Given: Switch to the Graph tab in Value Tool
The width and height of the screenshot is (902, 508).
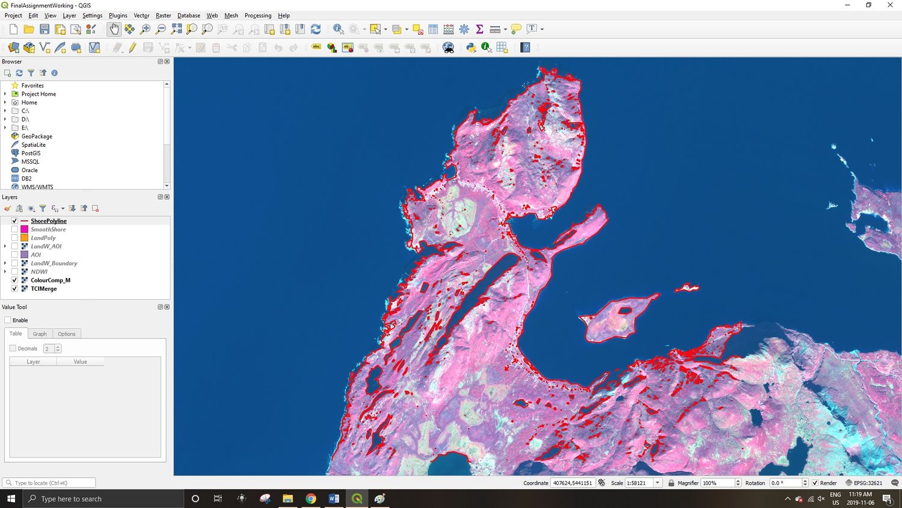Looking at the screenshot, I should coord(40,333).
